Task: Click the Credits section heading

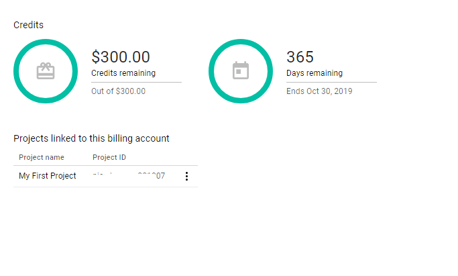Action: [28, 25]
